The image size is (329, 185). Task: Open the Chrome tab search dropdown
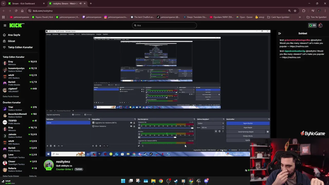point(3,4)
